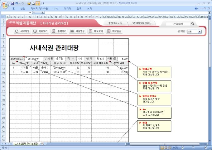Switch to Page Break Preview in status bar
Screen dimensions: 212x150
170,148
